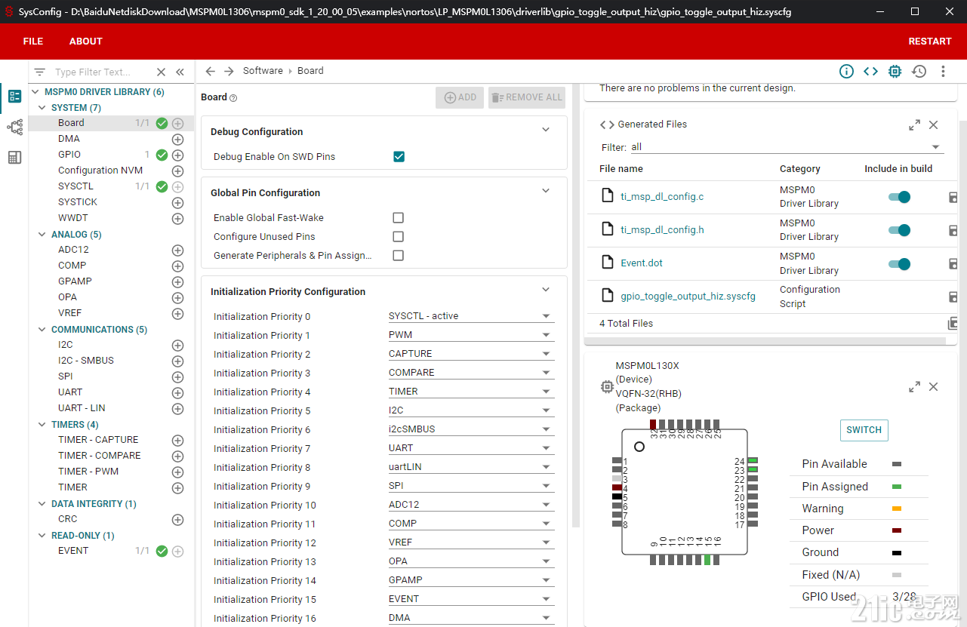Open the history icon in toolbar
Screen dimensions: 967x627
(x=919, y=71)
